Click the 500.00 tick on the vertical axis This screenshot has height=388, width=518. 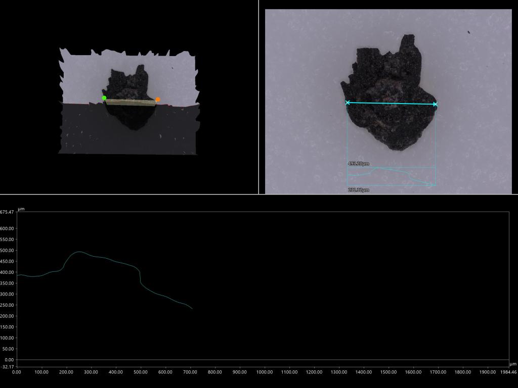click(7, 251)
